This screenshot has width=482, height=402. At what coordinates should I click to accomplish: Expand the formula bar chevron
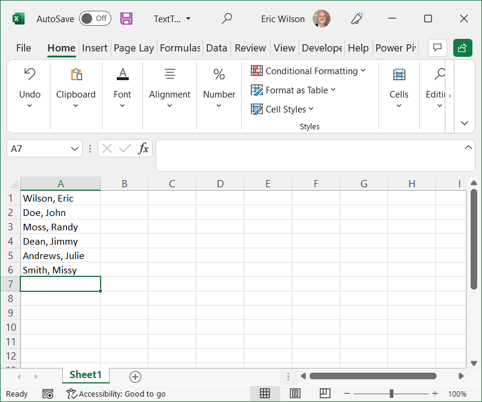coord(468,147)
